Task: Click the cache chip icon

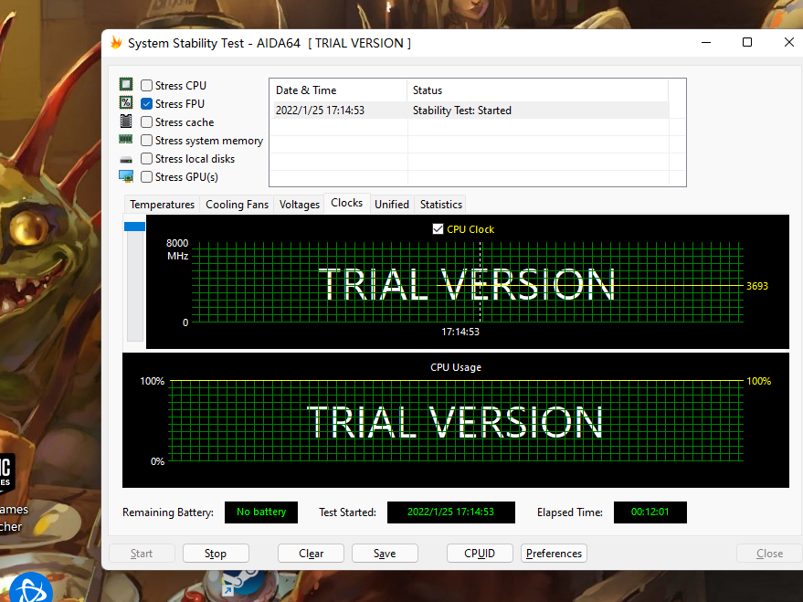Action: pos(126,121)
